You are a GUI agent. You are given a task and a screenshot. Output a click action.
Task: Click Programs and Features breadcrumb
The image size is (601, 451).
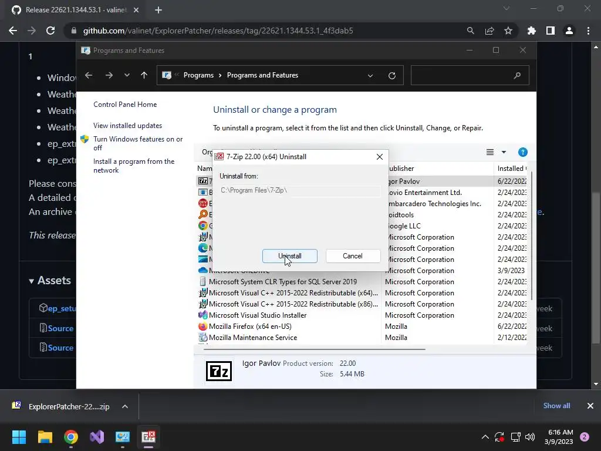pyautogui.click(x=262, y=75)
